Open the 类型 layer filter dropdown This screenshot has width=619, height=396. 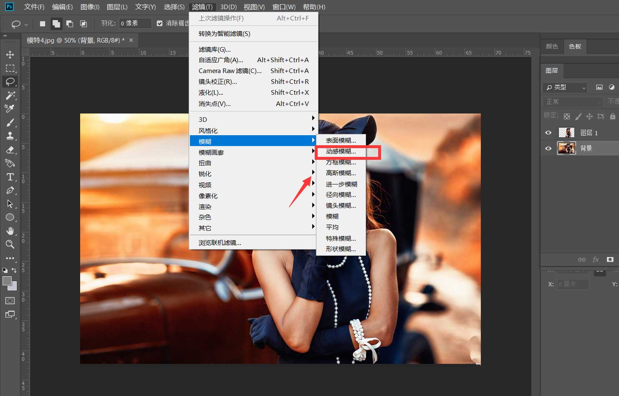(566, 87)
